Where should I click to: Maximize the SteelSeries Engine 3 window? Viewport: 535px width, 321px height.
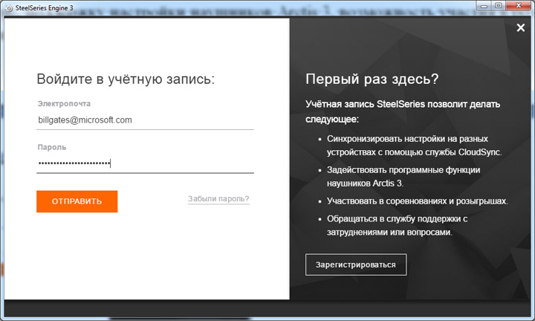pos(498,6)
